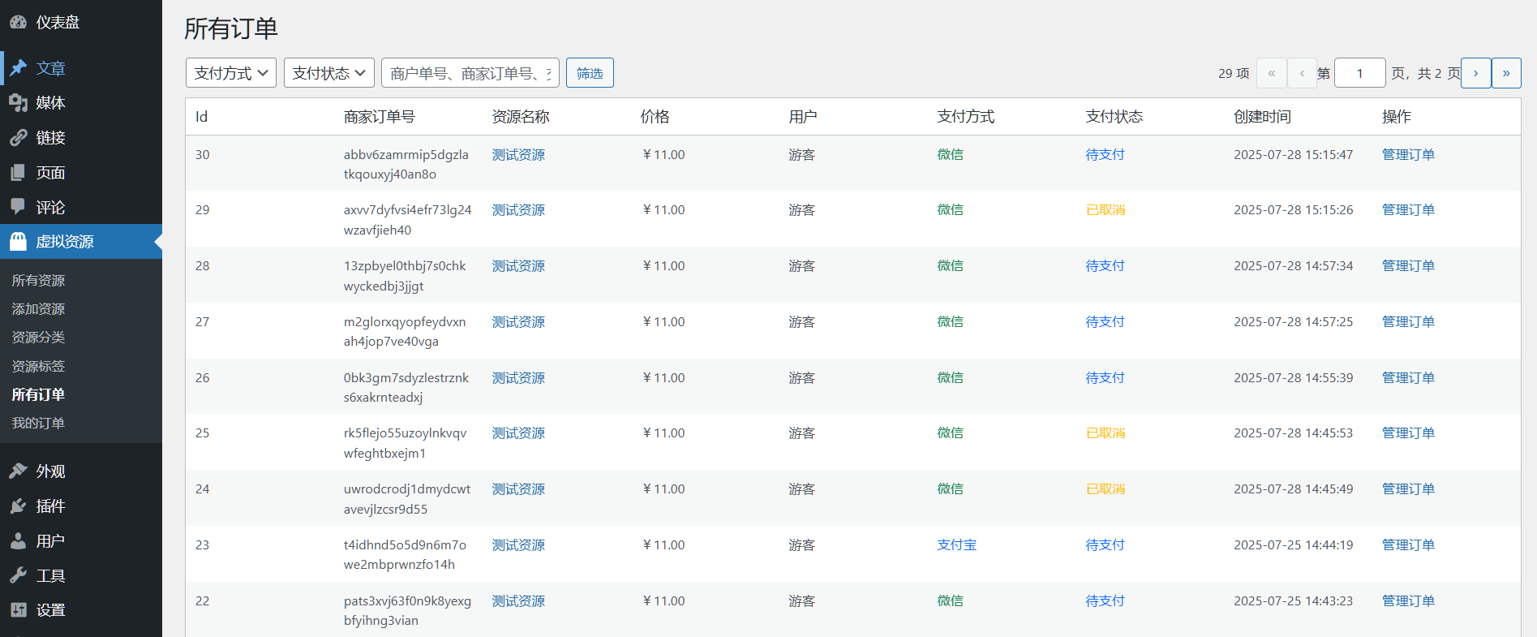Click the 虚拟资源 shop icon
Image resolution: width=1537 pixels, height=637 pixels.
pyautogui.click(x=18, y=242)
